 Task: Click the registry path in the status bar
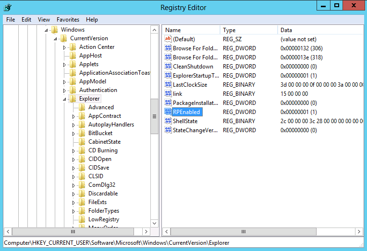[x=117, y=243]
